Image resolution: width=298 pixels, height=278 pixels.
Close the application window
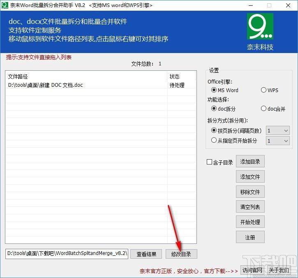pos(288,5)
